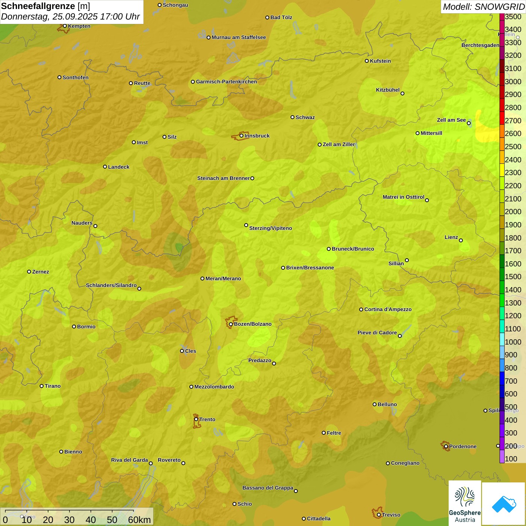Select the Bad Tölz marker dot

pyautogui.click(x=267, y=17)
